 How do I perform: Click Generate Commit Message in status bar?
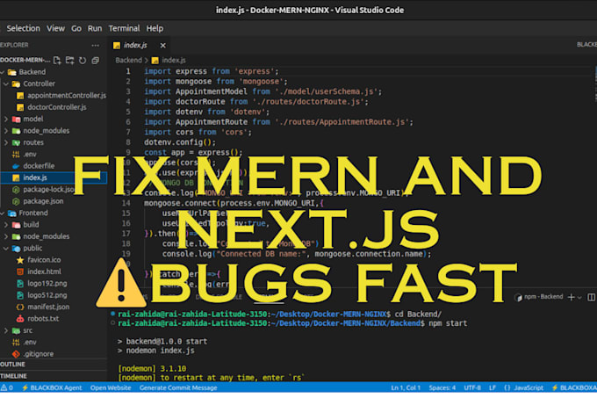(x=178, y=388)
